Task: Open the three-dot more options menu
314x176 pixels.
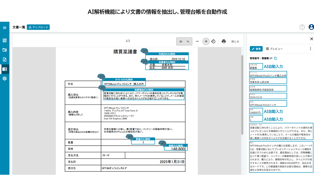Action: coord(310,49)
